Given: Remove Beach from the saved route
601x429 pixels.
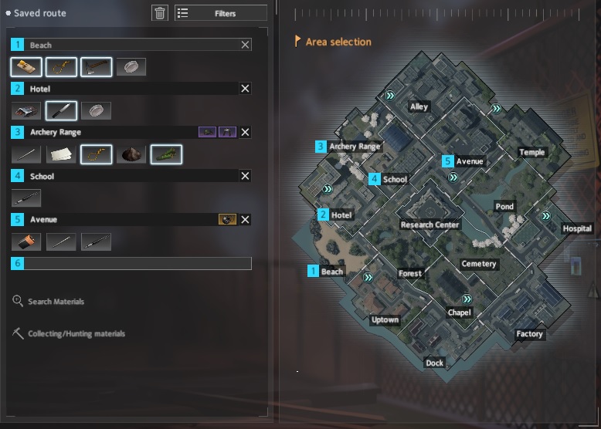Looking at the screenshot, I should pos(246,45).
